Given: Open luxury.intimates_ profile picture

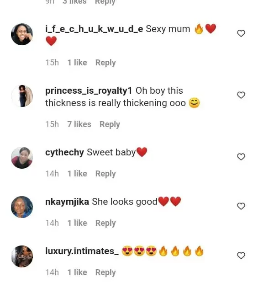Looking at the screenshot, I should click(22, 256).
